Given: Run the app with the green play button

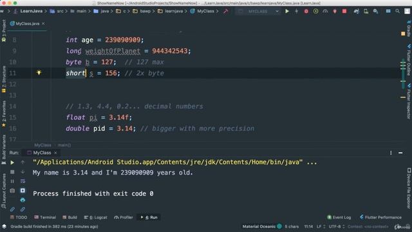Looking at the screenshot, I should tap(287, 12).
